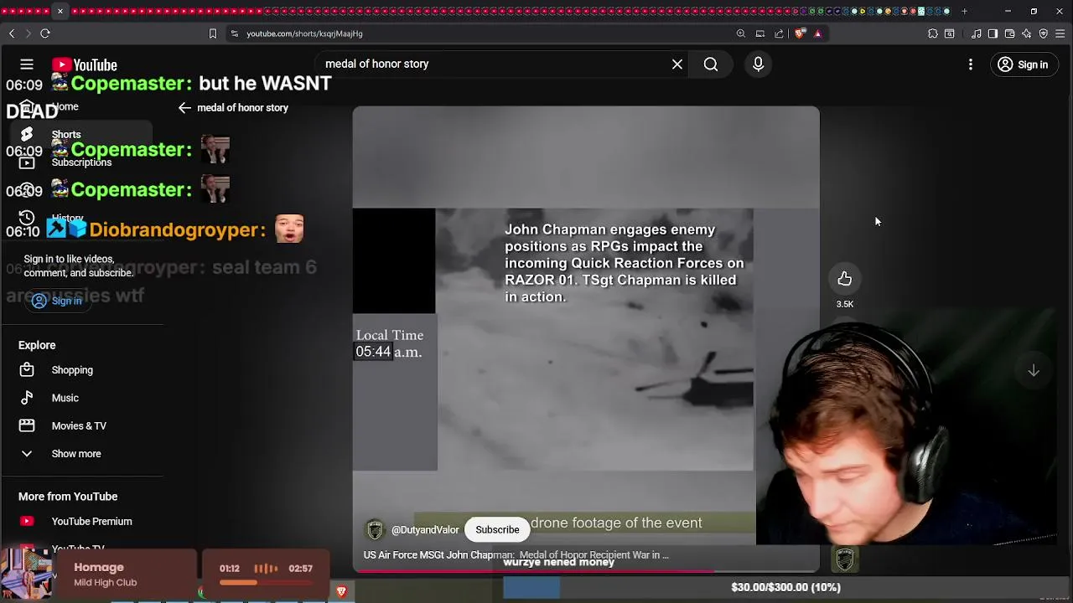Open the Brave Wallet icon
This screenshot has width=1073, height=603.
[1010, 33]
